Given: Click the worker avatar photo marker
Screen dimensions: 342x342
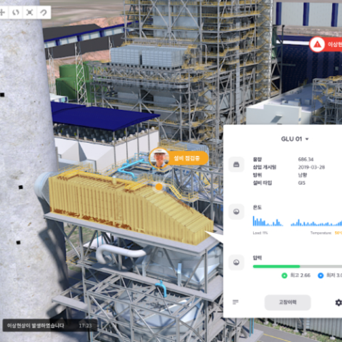Looking at the screenshot, I should pyautogui.click(x=159, y=158).
